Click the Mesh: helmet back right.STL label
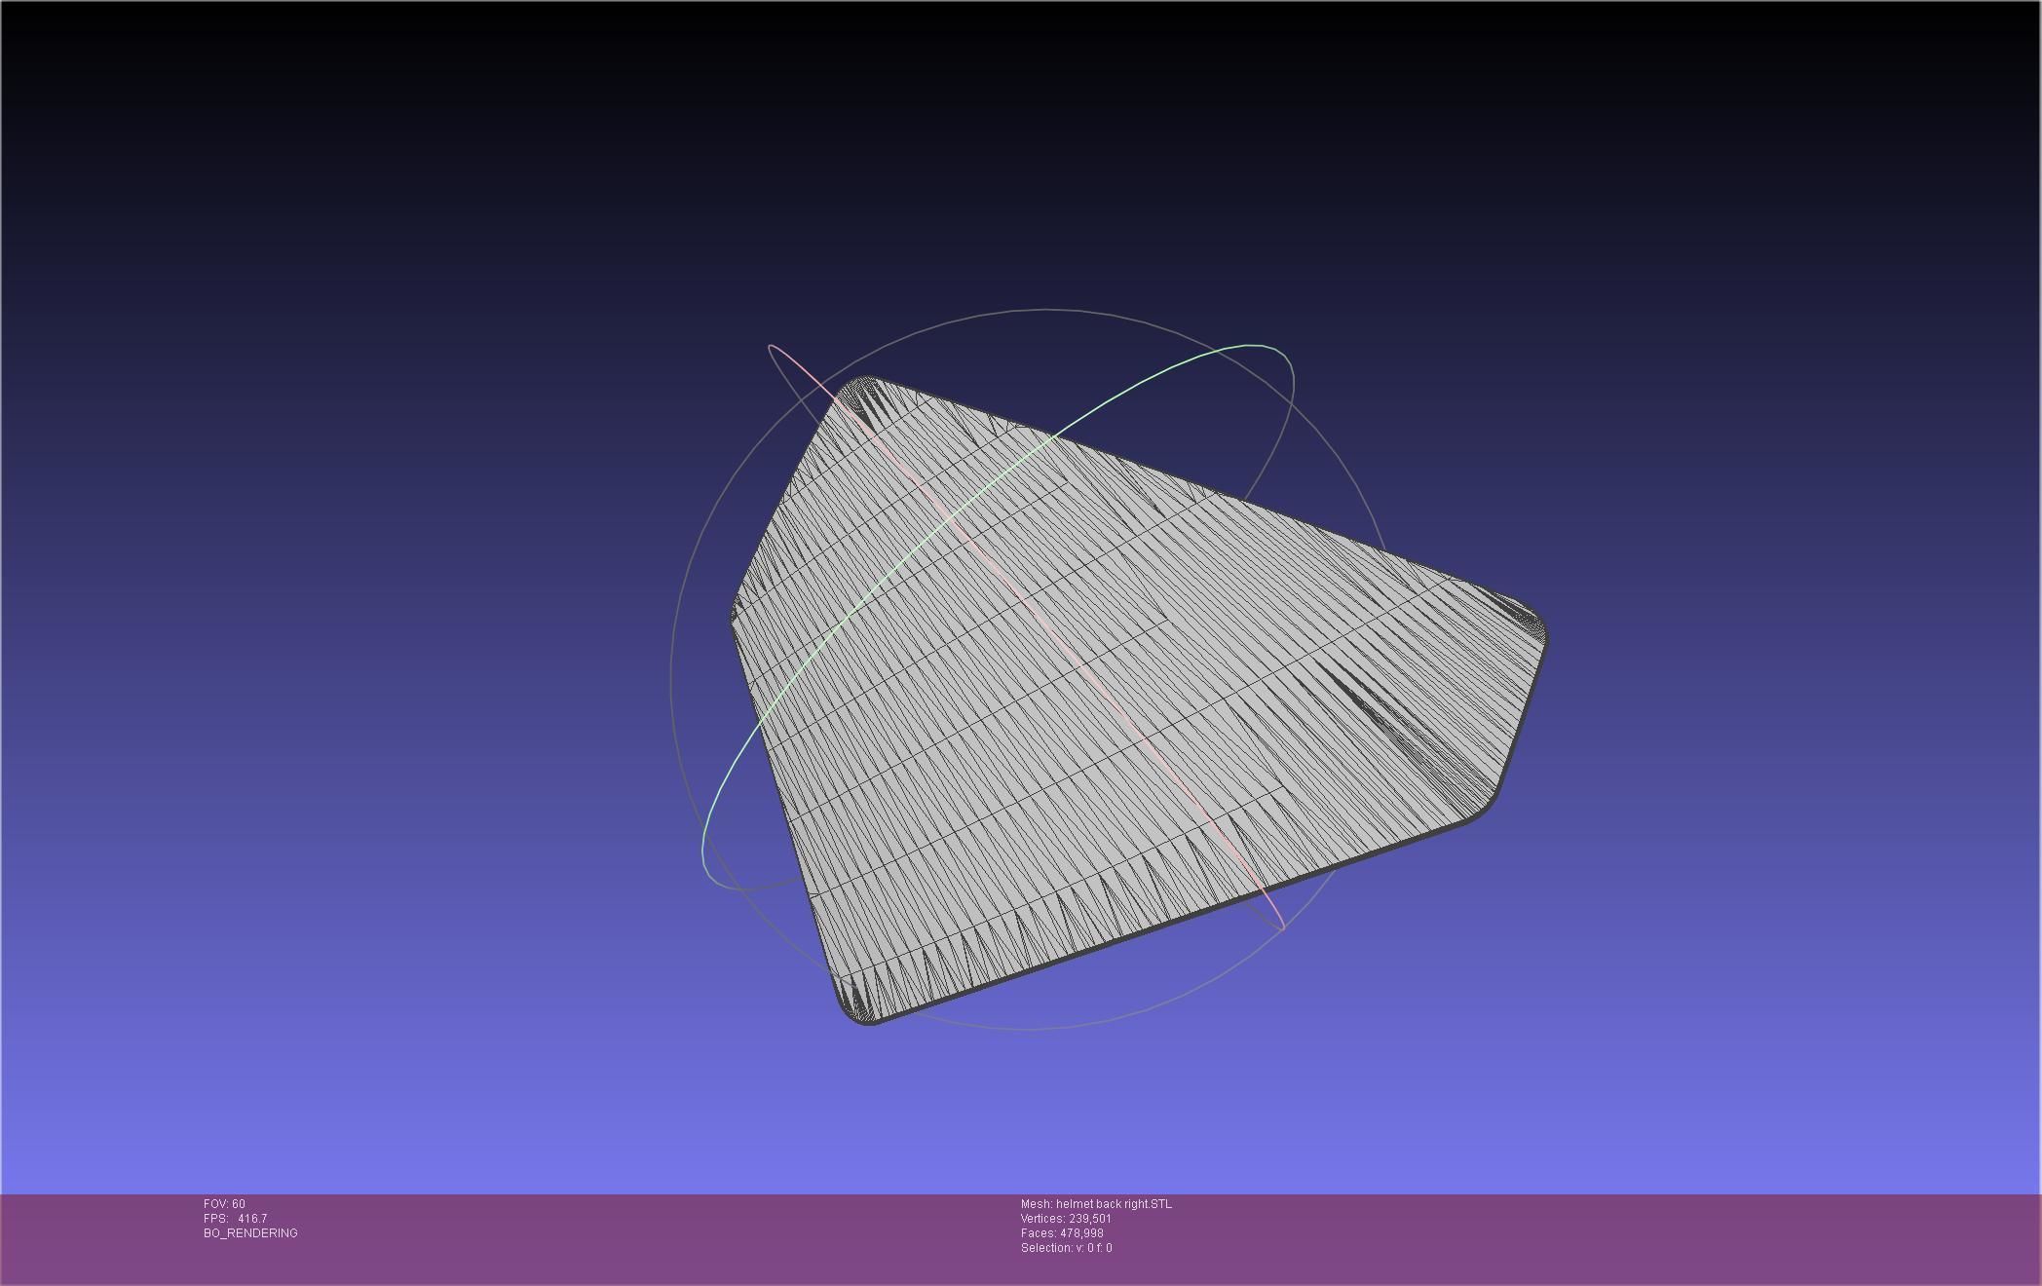Viewport: 2042px width, 1286px height. 1096,1204
